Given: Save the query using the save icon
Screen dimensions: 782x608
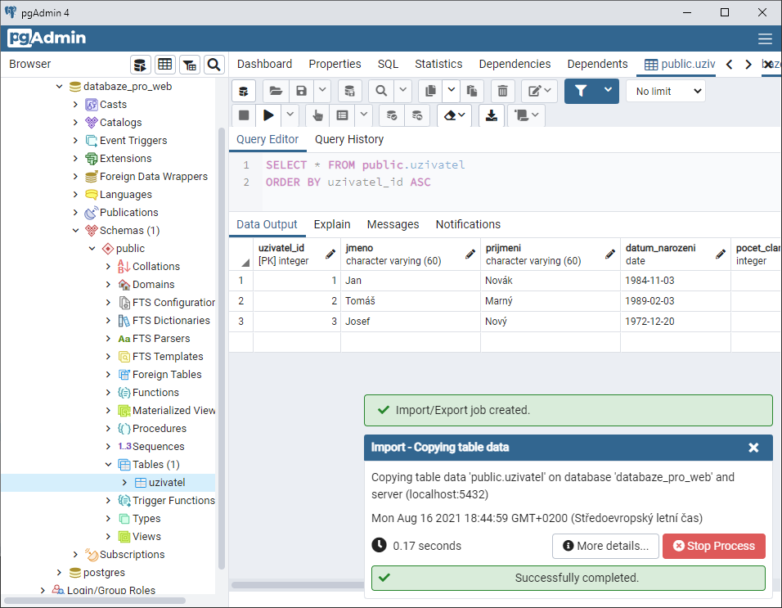Looking at the screenshot, I should (x=301, y=90).
